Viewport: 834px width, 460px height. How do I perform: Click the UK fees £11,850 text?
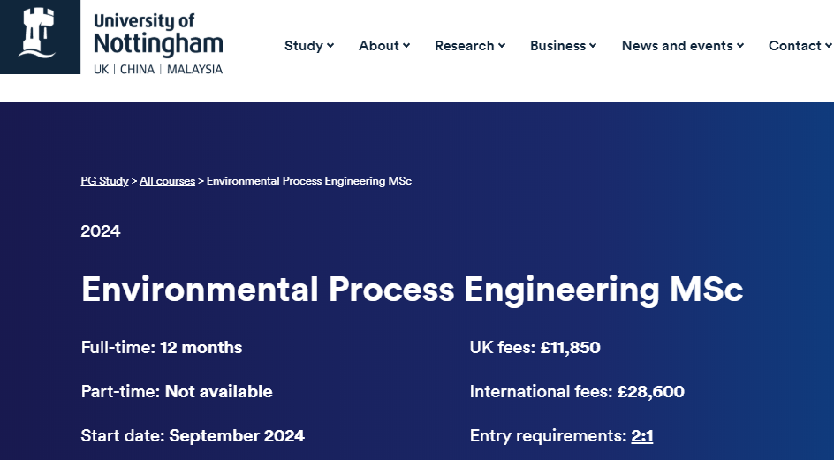pyautogui.click(x=535, y=347)
